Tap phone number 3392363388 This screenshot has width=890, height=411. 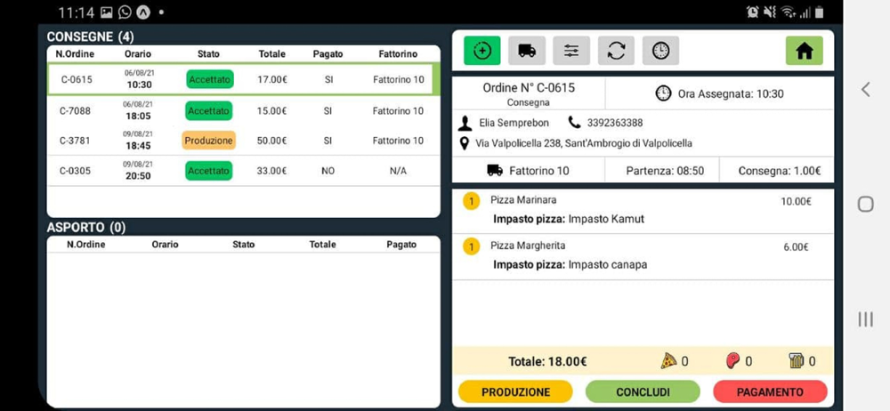[615, 123]
